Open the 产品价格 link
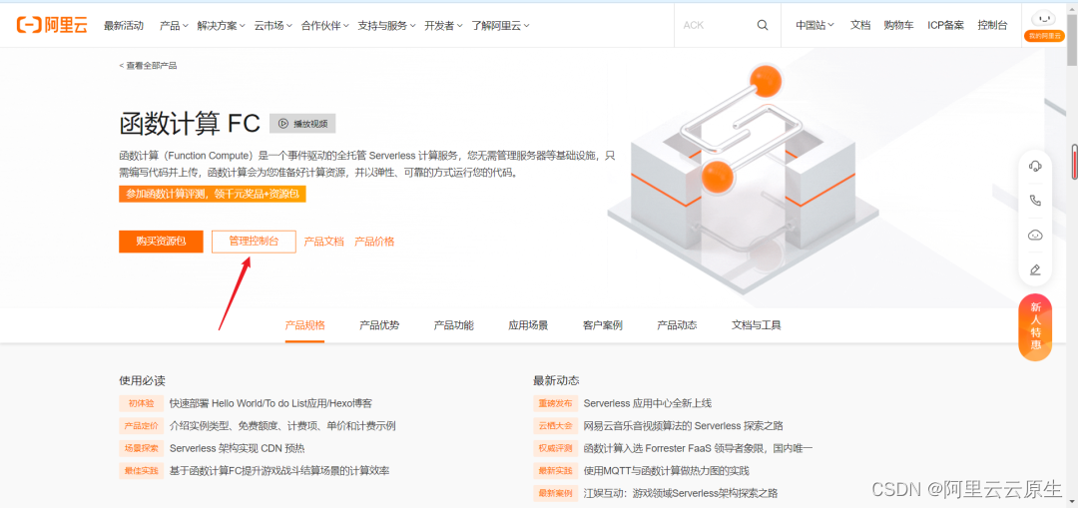 [374, 242]
